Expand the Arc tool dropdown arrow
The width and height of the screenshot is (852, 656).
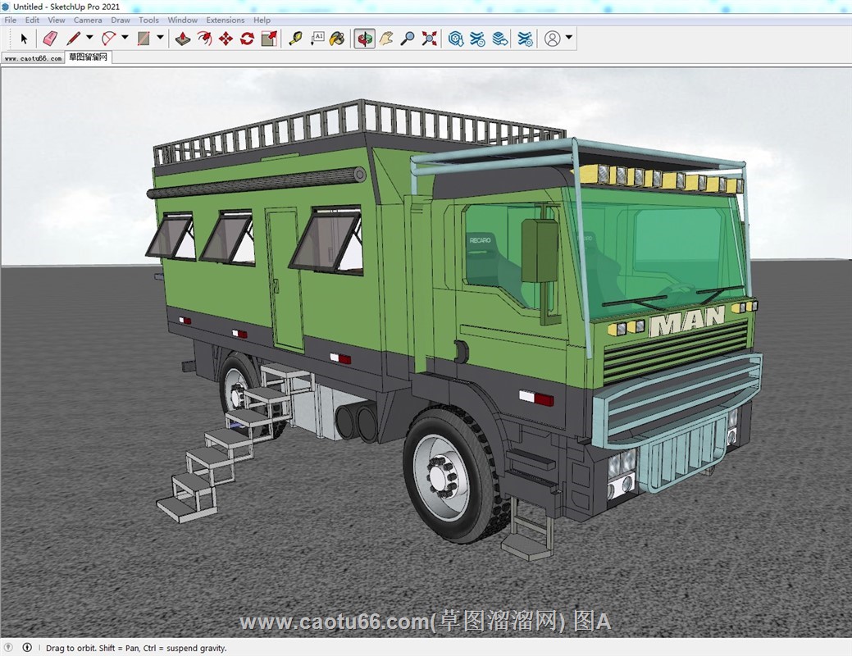(x=125, y=38)
